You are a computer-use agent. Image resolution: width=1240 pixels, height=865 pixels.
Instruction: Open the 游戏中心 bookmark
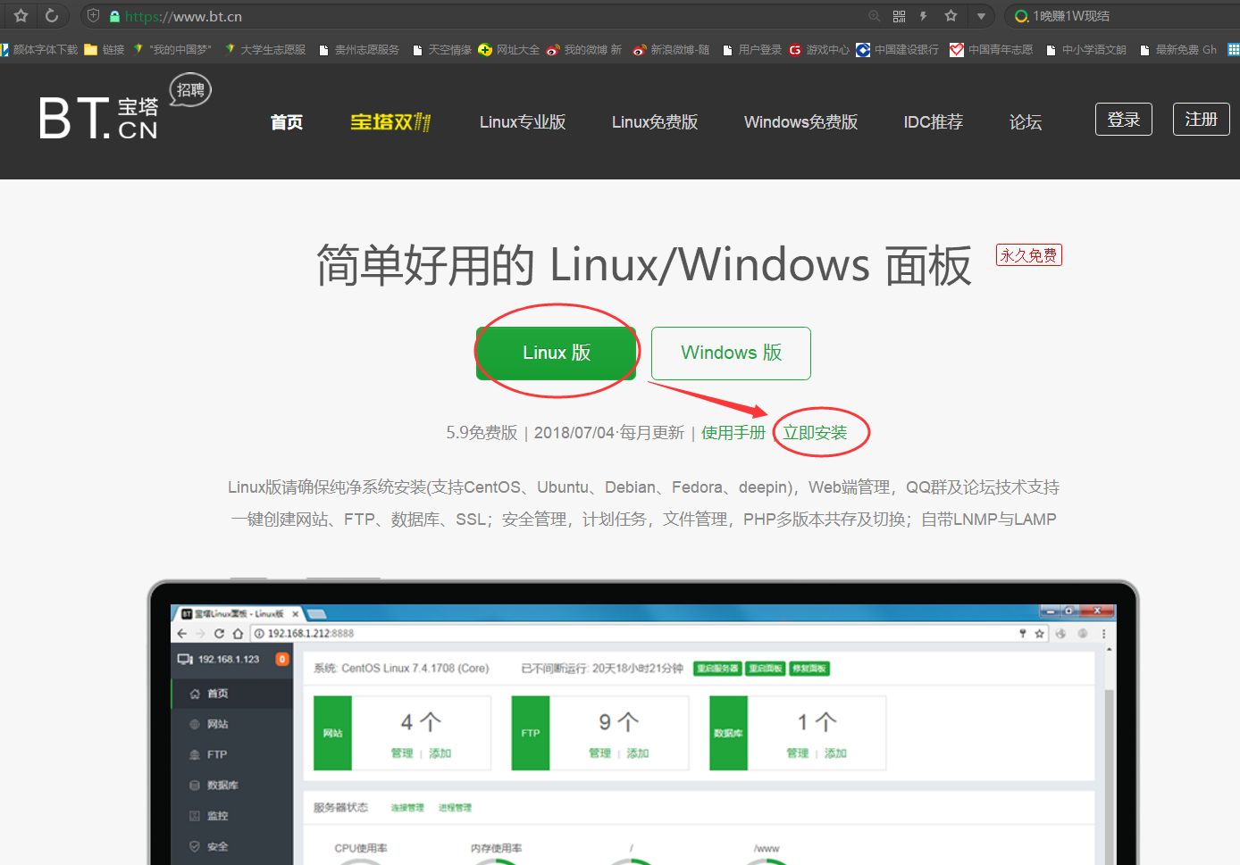point(819,50)
